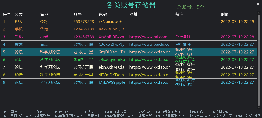This screenshot has height=118, width=262.
Task: Click the 分类 column header
Action: 26,14
